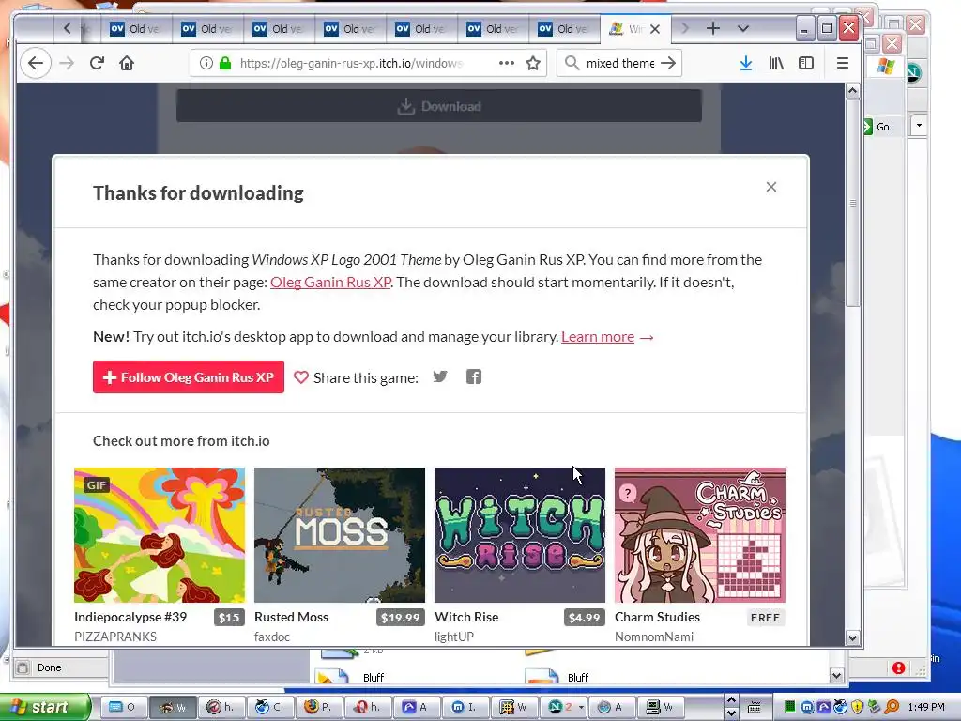Submit the search with the arrow button
961x721 pixels.
pos(668,63)
